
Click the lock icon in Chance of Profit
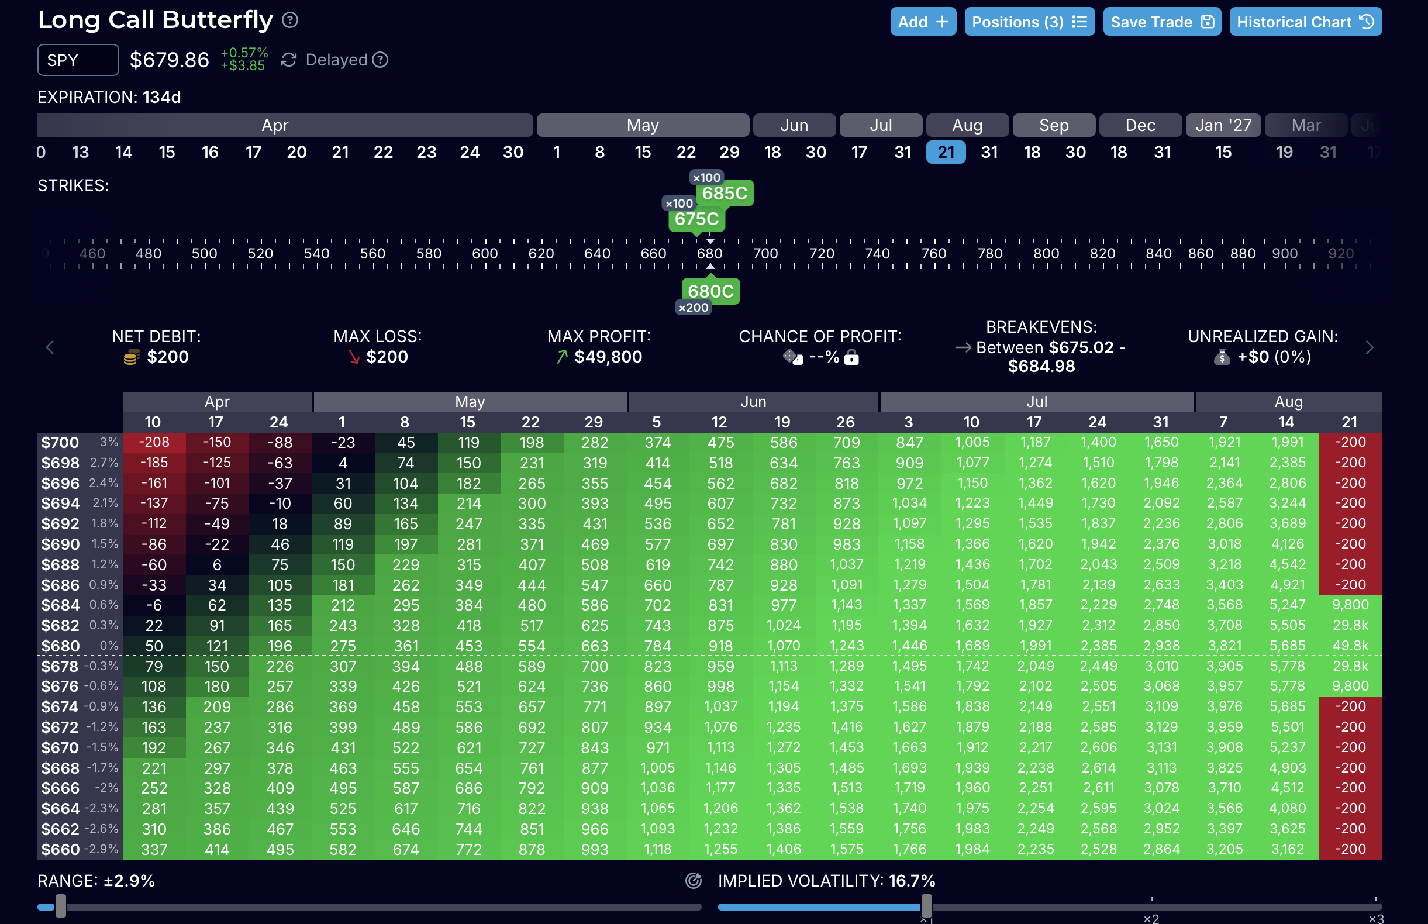click(x=851, y=358)
